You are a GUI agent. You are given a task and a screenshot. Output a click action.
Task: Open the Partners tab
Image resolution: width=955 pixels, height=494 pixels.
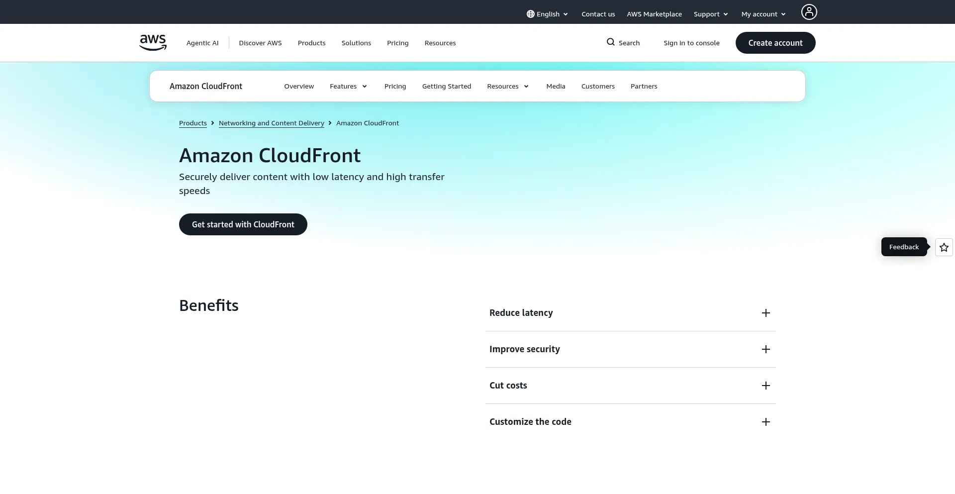644,86
